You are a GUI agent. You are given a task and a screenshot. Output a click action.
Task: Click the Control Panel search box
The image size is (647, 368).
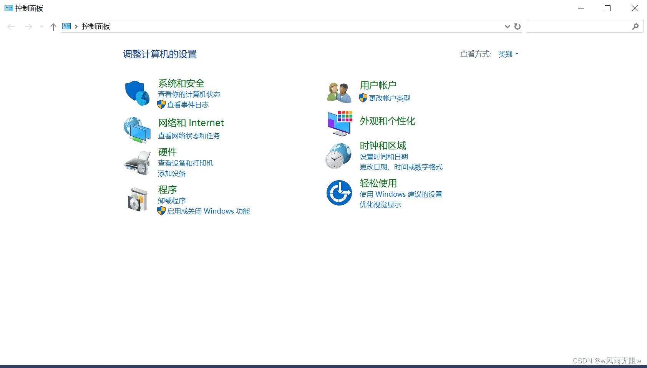579,27
